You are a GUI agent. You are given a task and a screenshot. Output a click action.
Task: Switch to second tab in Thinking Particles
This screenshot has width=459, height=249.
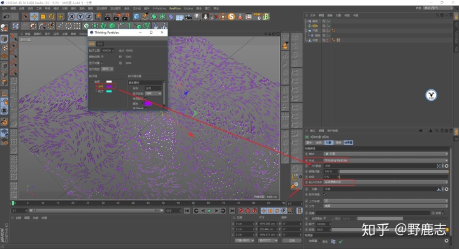(x=100, y=43)
